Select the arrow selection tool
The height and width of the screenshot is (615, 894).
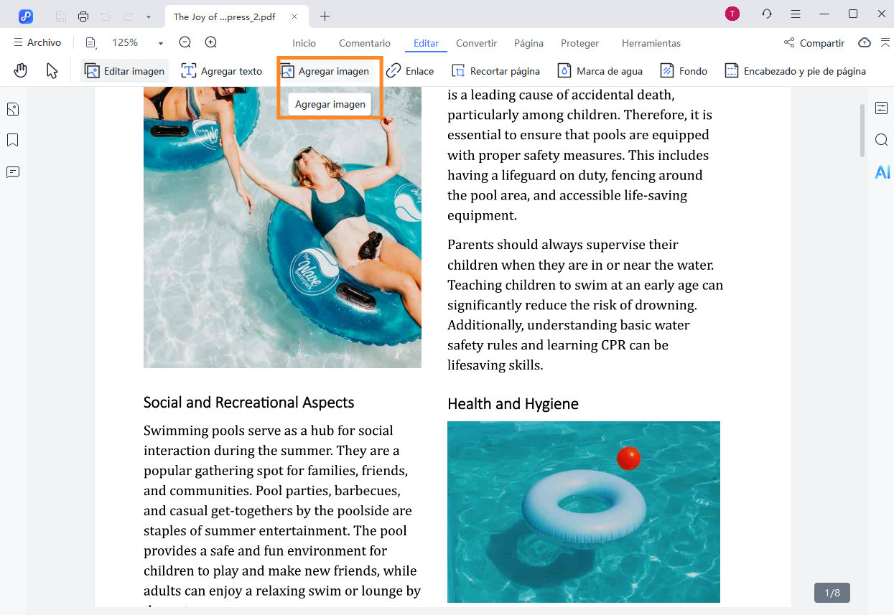coord(52,70)
